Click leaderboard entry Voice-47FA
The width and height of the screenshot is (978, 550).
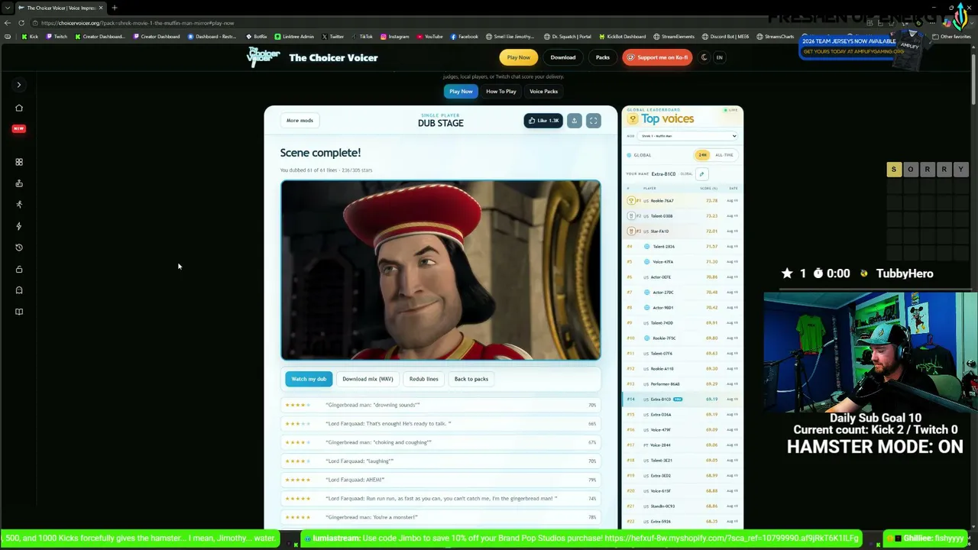(682, 262)
